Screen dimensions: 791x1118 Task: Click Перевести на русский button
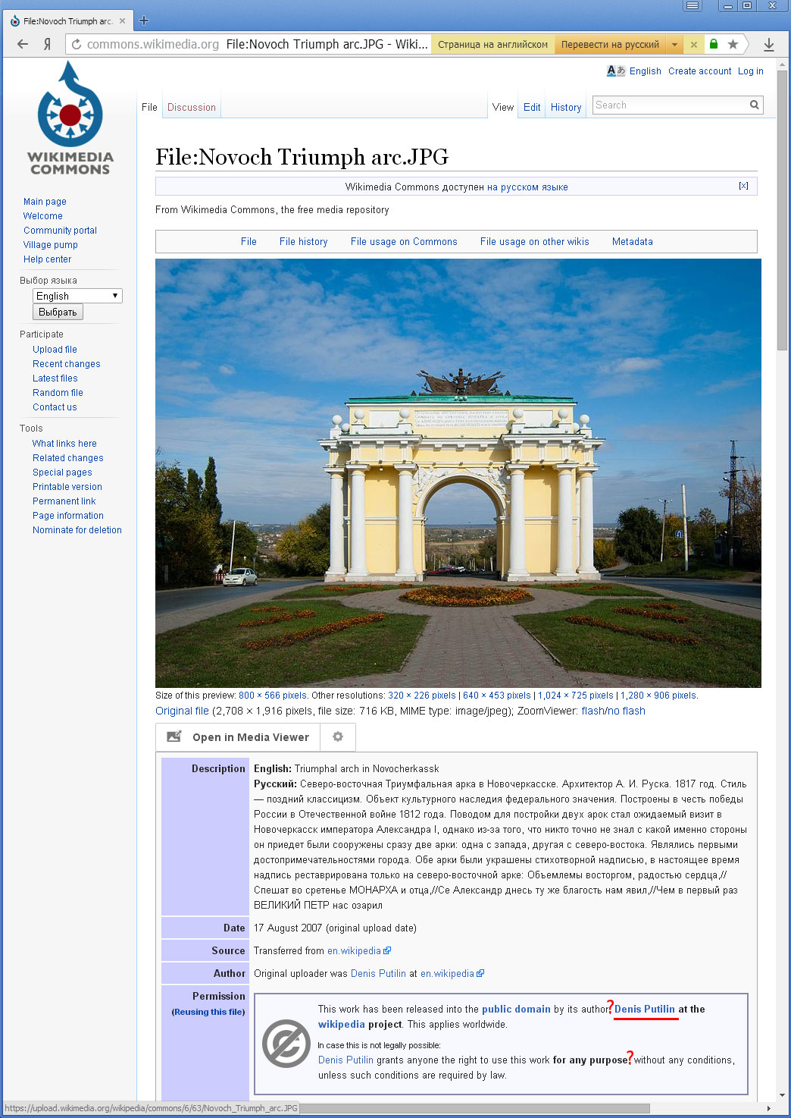(x=610, y=44)
